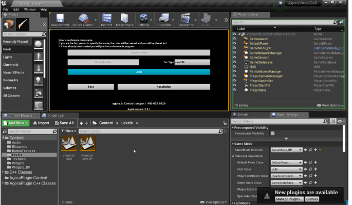Toggle visibility of CameraActor in outliner

tap(234, 39)
